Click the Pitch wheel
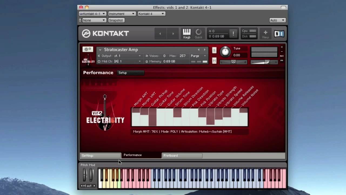346x195 pixels. click(84, 175)
